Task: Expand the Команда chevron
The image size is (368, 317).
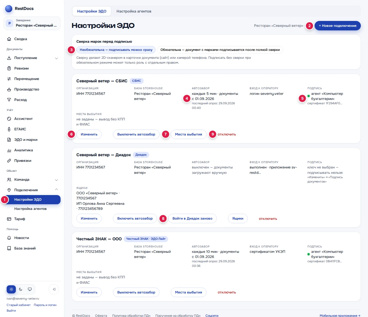Action: [x=56, y=180]
